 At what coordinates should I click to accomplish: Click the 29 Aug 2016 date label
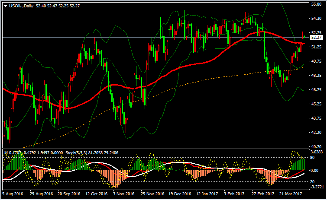point(41,194)
